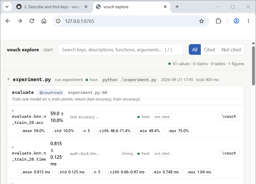This screenshot has width=256, height=184.
Task: Click not cited badge on acc row
Action: (x=162, y=117)
